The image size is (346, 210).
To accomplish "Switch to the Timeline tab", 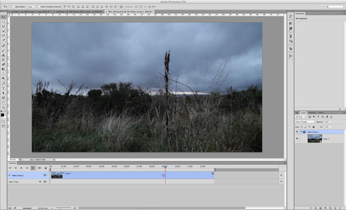I will 12,163.
